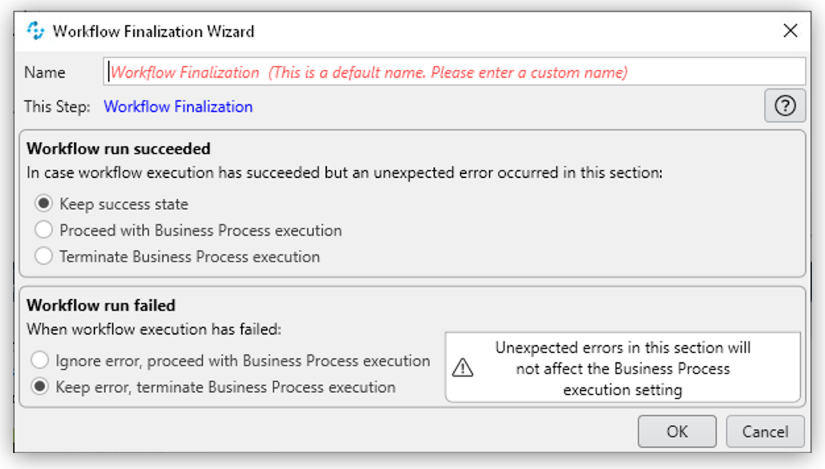The width and height of the screenshot is (825, 469).
Task: Click the unexpected errors notice panel
Action: 625,368
